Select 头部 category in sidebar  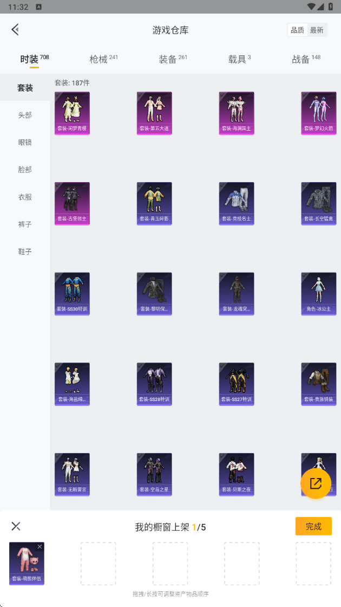[x=25, y=115]
